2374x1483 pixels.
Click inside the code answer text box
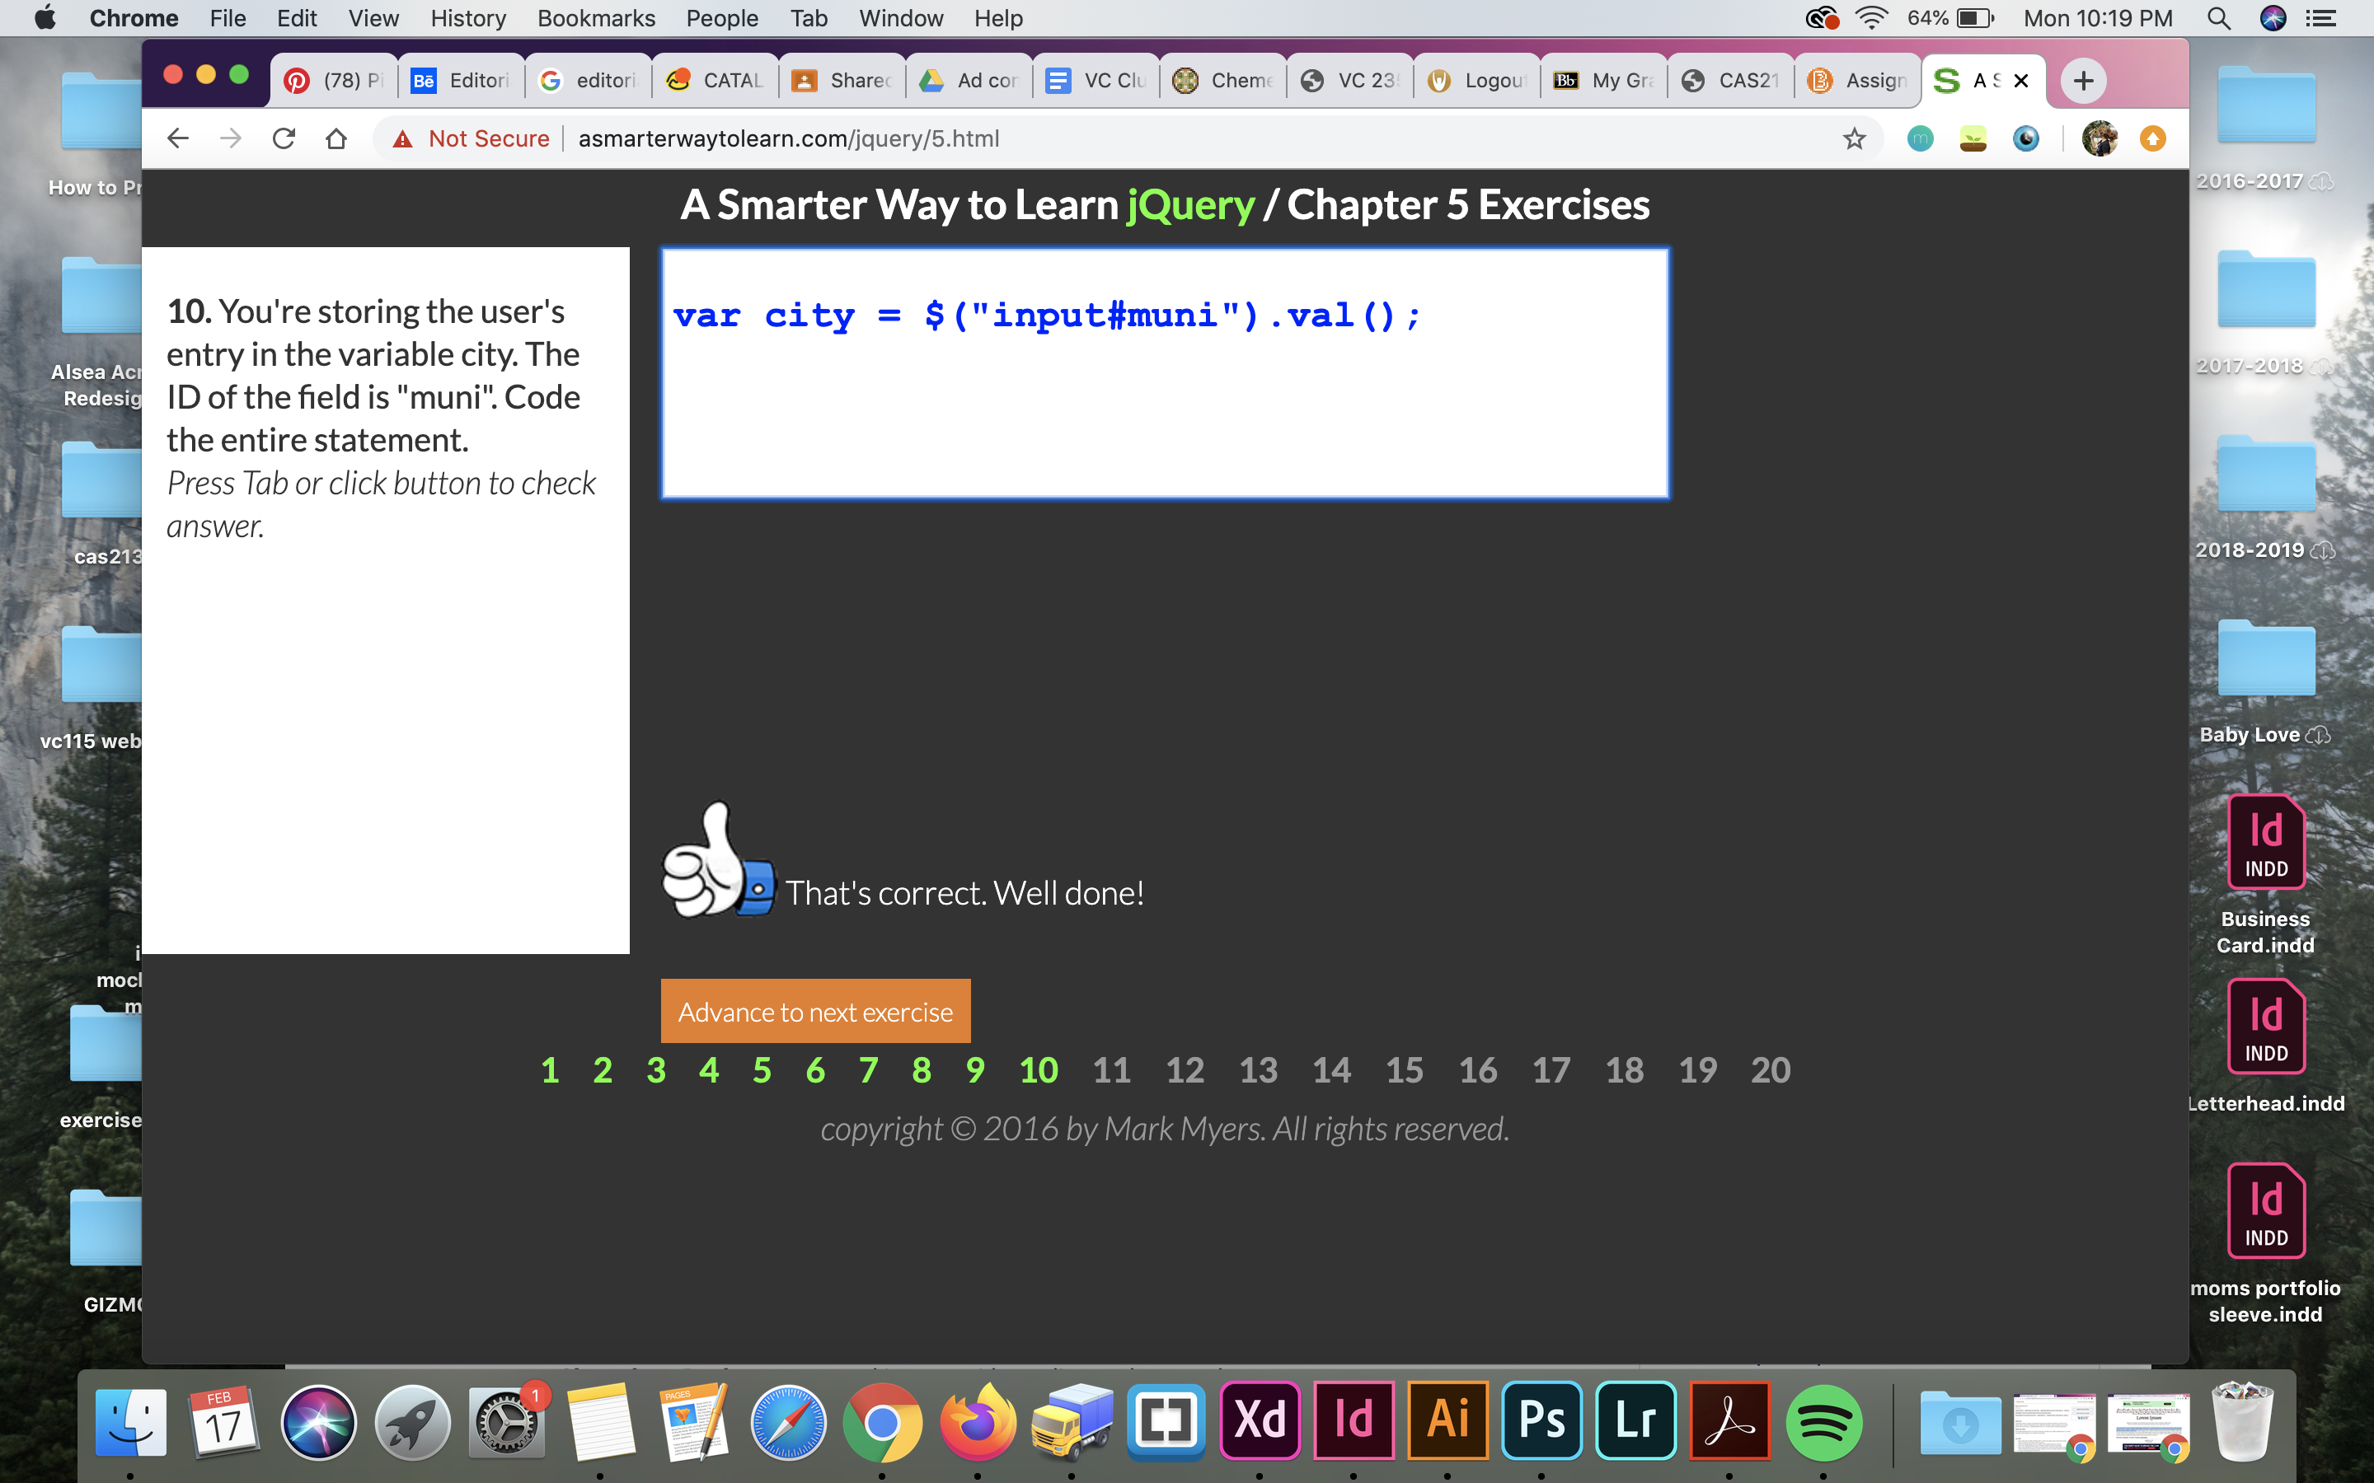pos(1165,412)
